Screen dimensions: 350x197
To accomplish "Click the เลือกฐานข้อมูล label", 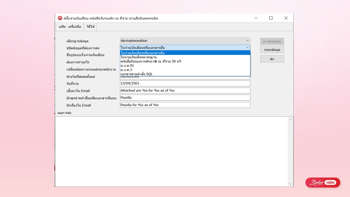I will click(x=77, y=41).
